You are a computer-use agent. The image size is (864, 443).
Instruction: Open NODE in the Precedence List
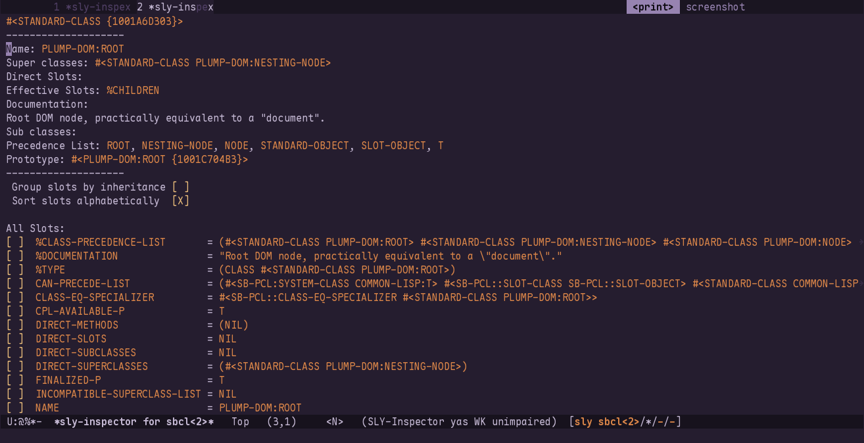tap(237, 146)
